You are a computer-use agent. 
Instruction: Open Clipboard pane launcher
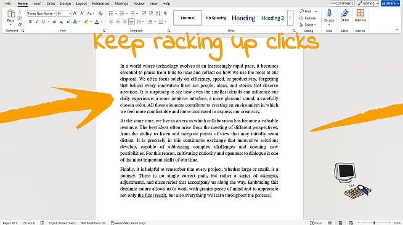23,31
